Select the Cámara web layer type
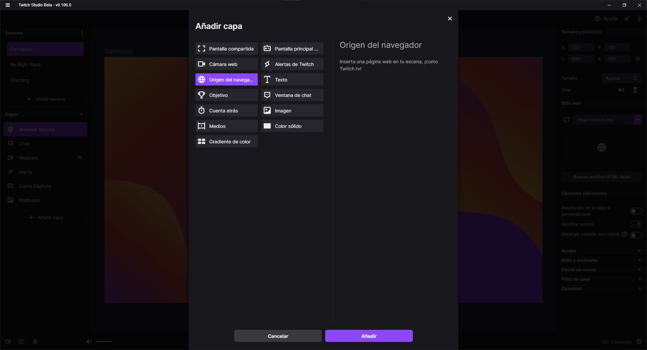 pos(226,64)
